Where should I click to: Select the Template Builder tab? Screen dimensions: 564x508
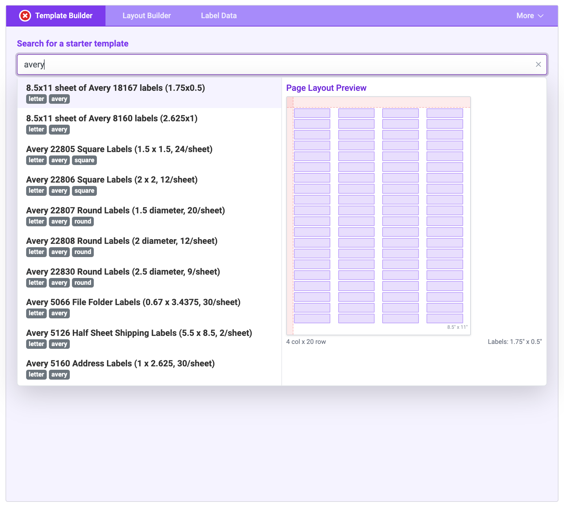pos(56,16)
